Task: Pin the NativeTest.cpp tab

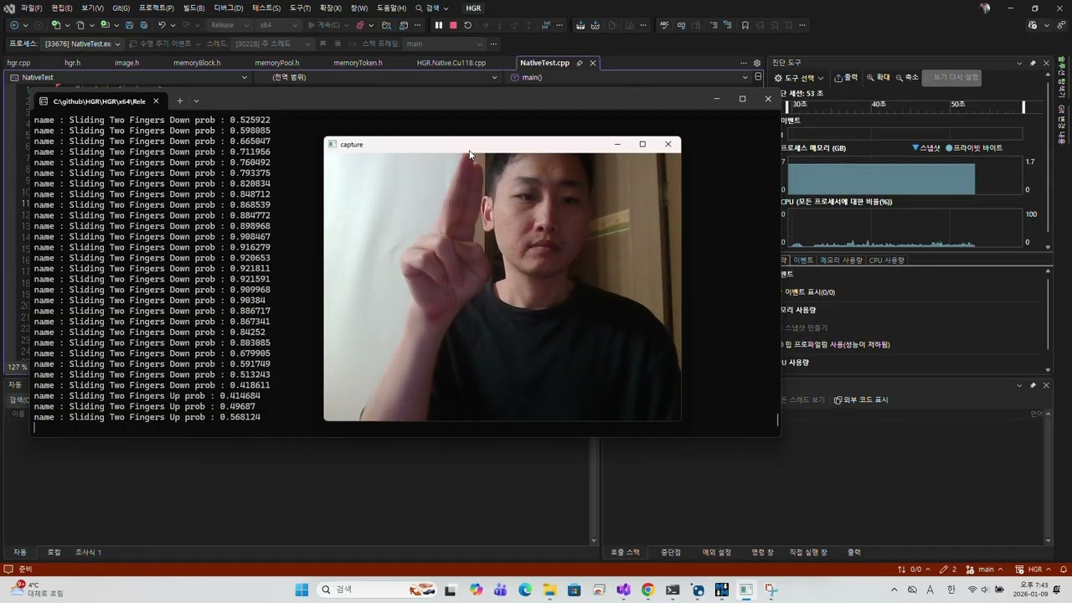Action: pyautogui.click(x=580, y=63)
